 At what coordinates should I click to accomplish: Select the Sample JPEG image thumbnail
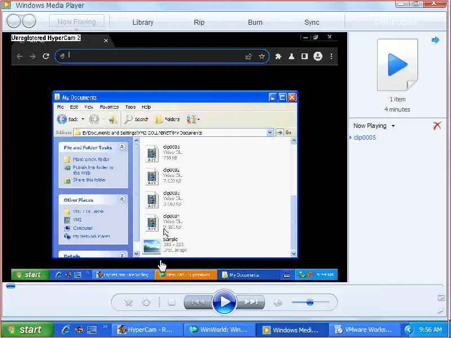[152, 246]
